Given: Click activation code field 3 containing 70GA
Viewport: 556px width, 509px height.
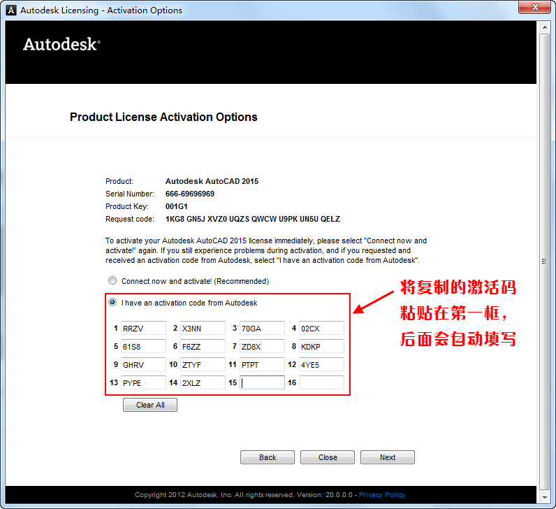Looking at the screenshot, I should pos(262,328).
